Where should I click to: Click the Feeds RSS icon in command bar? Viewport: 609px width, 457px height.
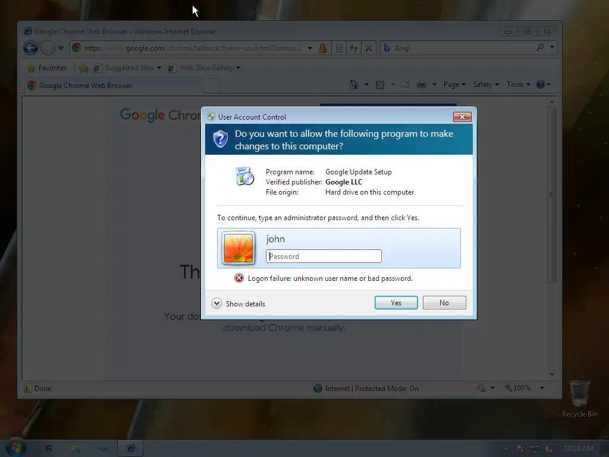click(x=380, y=84)
